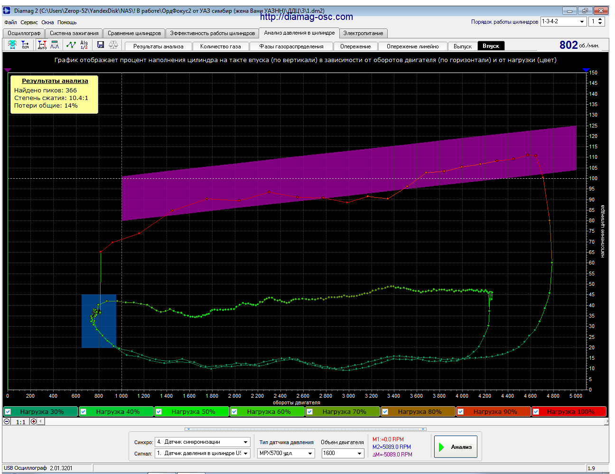This screenshot has width=615, height=474.
Task: Click the 802 об./мин. RPM readout
Action: click(579, 45)
